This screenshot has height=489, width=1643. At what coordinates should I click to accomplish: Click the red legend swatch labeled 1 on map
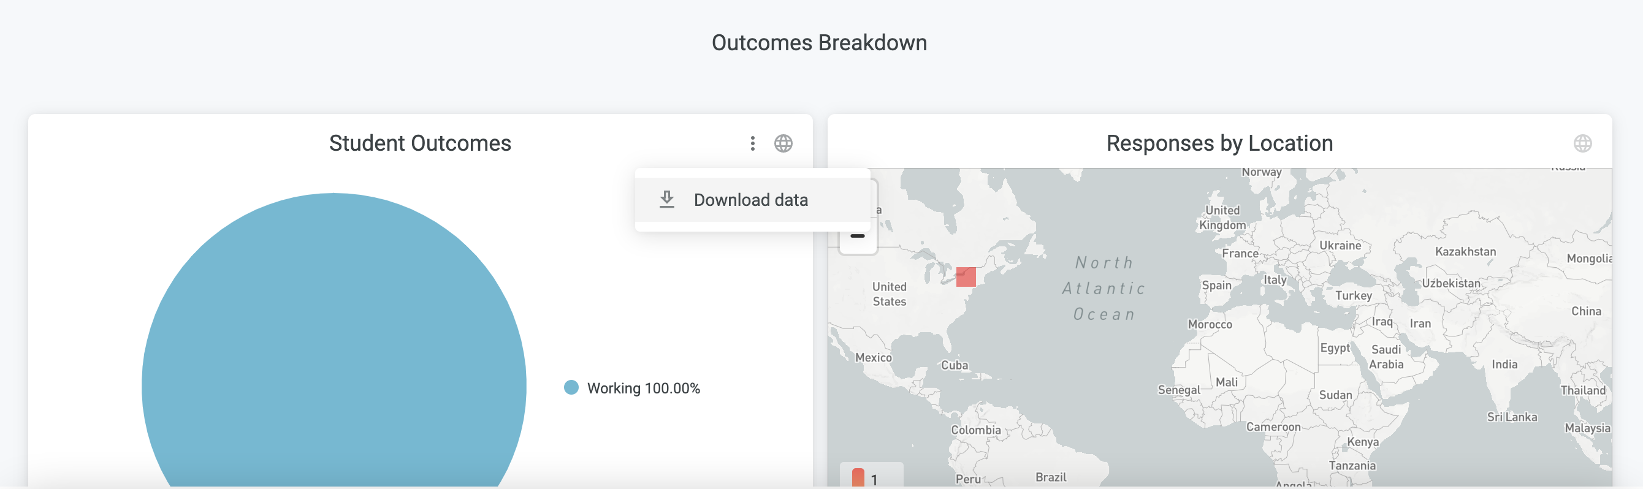pyautogui.click(x=858, y=477)
